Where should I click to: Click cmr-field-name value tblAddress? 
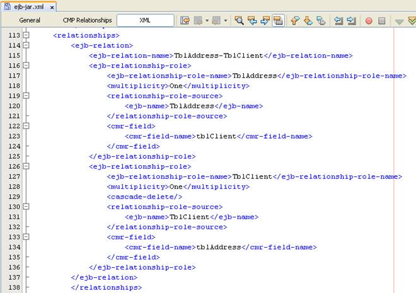(218, 247)
